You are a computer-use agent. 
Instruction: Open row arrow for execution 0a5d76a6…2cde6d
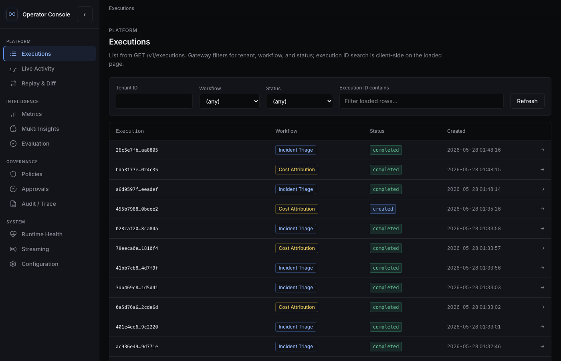[x=542, y=307]
